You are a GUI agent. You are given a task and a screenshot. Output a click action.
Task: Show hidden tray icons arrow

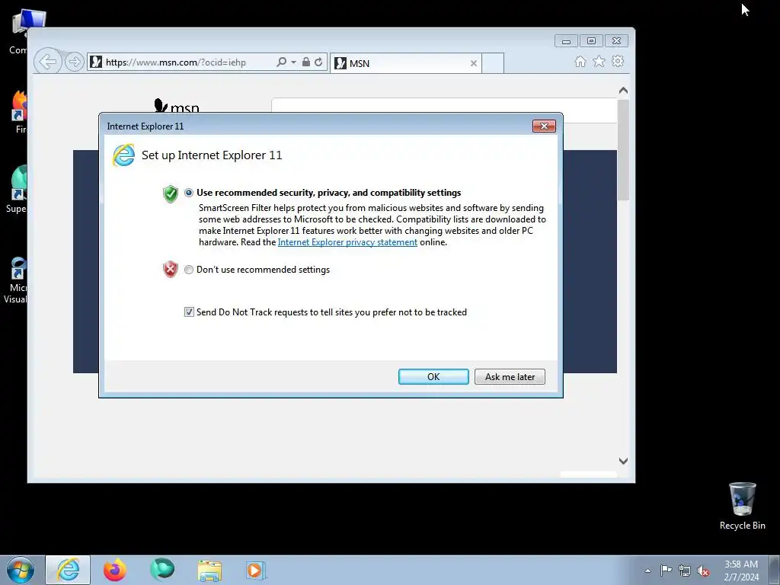pos(647,571)
